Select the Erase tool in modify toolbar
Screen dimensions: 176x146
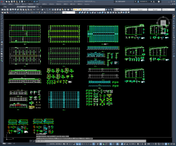[174, 16]
